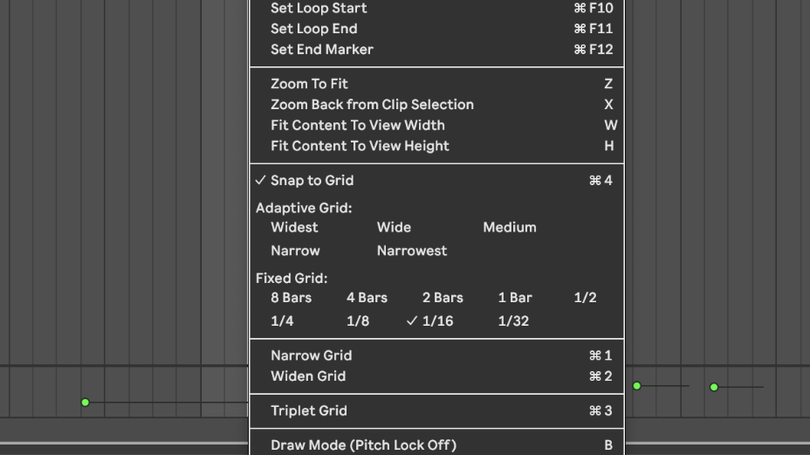Viewport: 810px width, 455px height.
Task: Enable Triplet Grid
Action: pos(308,411)
